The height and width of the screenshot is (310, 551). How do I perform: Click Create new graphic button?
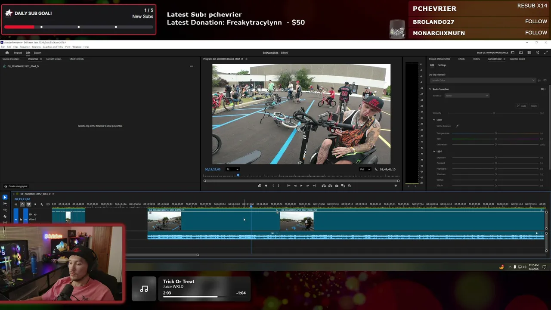[16, 186]
